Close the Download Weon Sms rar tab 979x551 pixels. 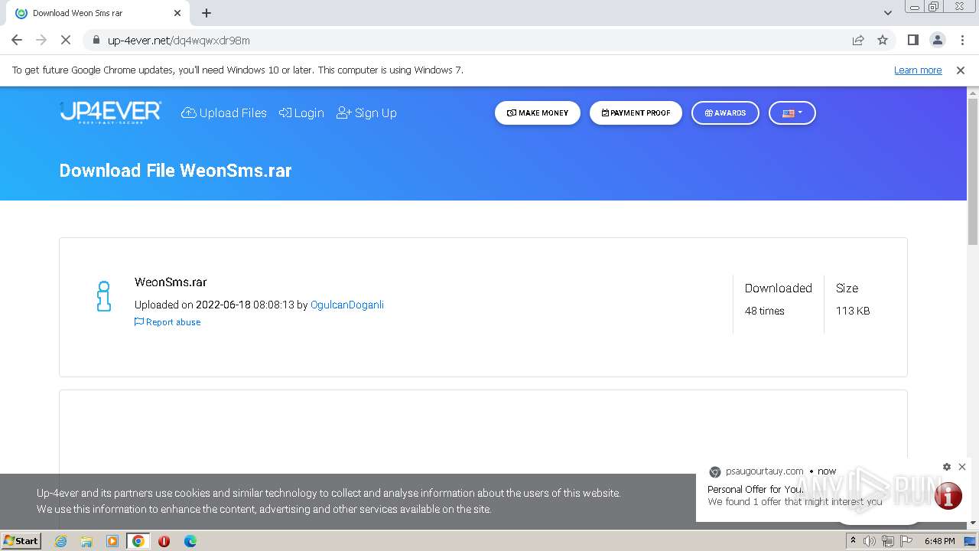pyautogui.click(x=177, y=13)
